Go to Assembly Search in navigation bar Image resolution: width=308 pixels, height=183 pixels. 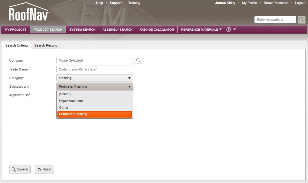pos(117,30)
